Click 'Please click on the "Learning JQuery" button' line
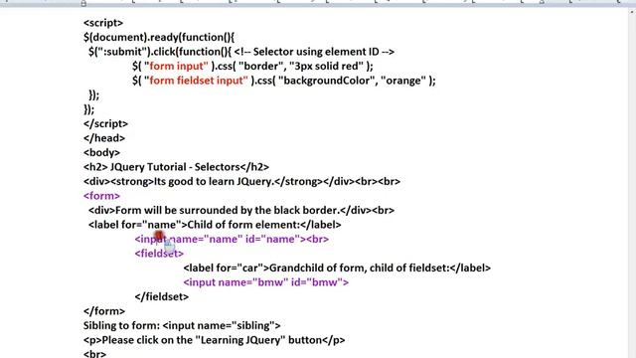636x358 pixels. (215, 340)
